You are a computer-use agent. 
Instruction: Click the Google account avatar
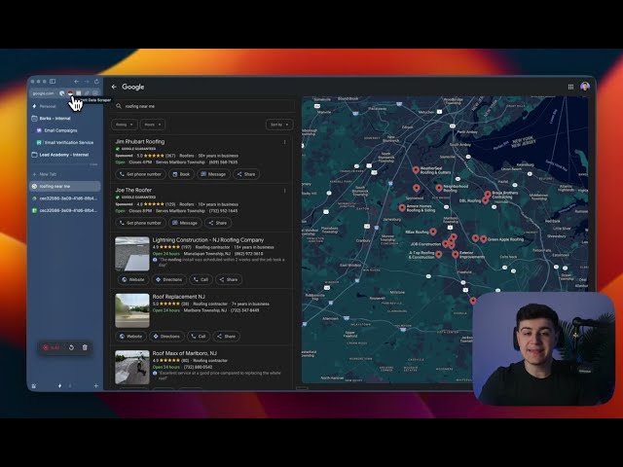coord(585,87)
